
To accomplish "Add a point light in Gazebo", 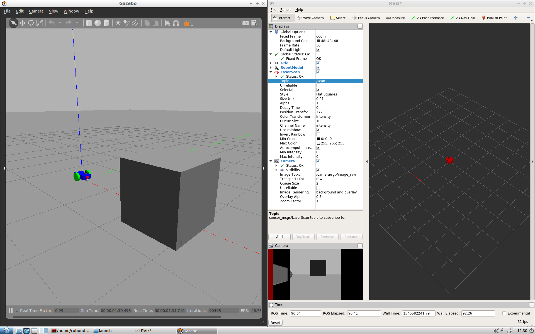I will 118,23.
